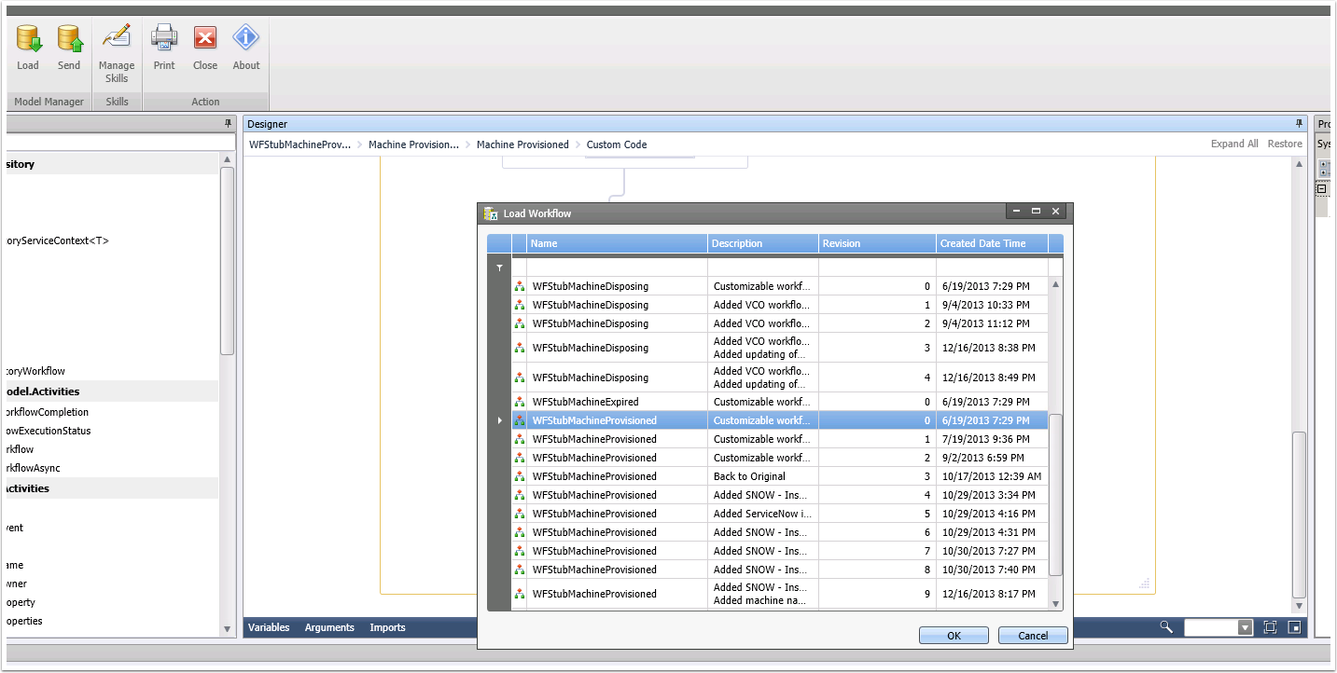The width and height of the screenshot is (1337, 673).
Task: Click workflow icon of WFStubMachineExpired row
Action: tap(520, 402)
